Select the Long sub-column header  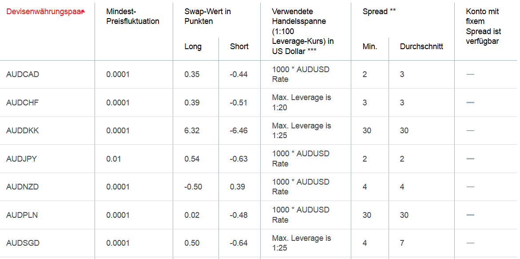[x=193, y=46]
